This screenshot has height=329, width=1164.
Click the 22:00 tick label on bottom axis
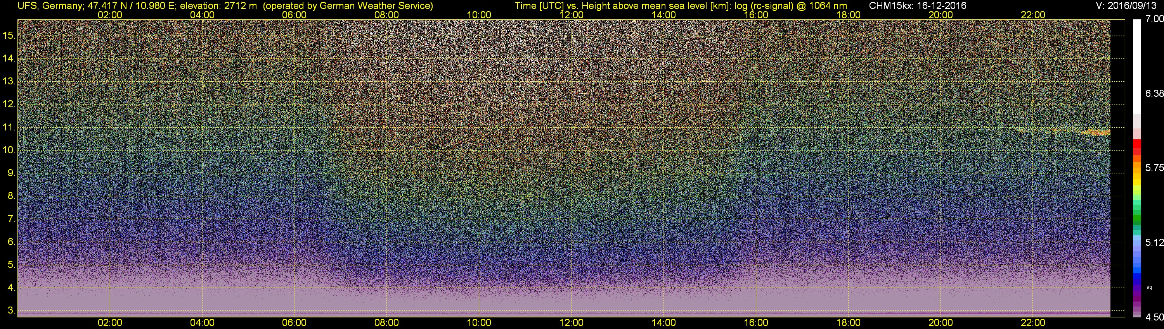point(1033,323)
